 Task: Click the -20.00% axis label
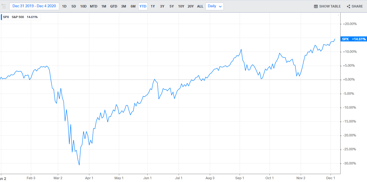click(x=350, y=135)
